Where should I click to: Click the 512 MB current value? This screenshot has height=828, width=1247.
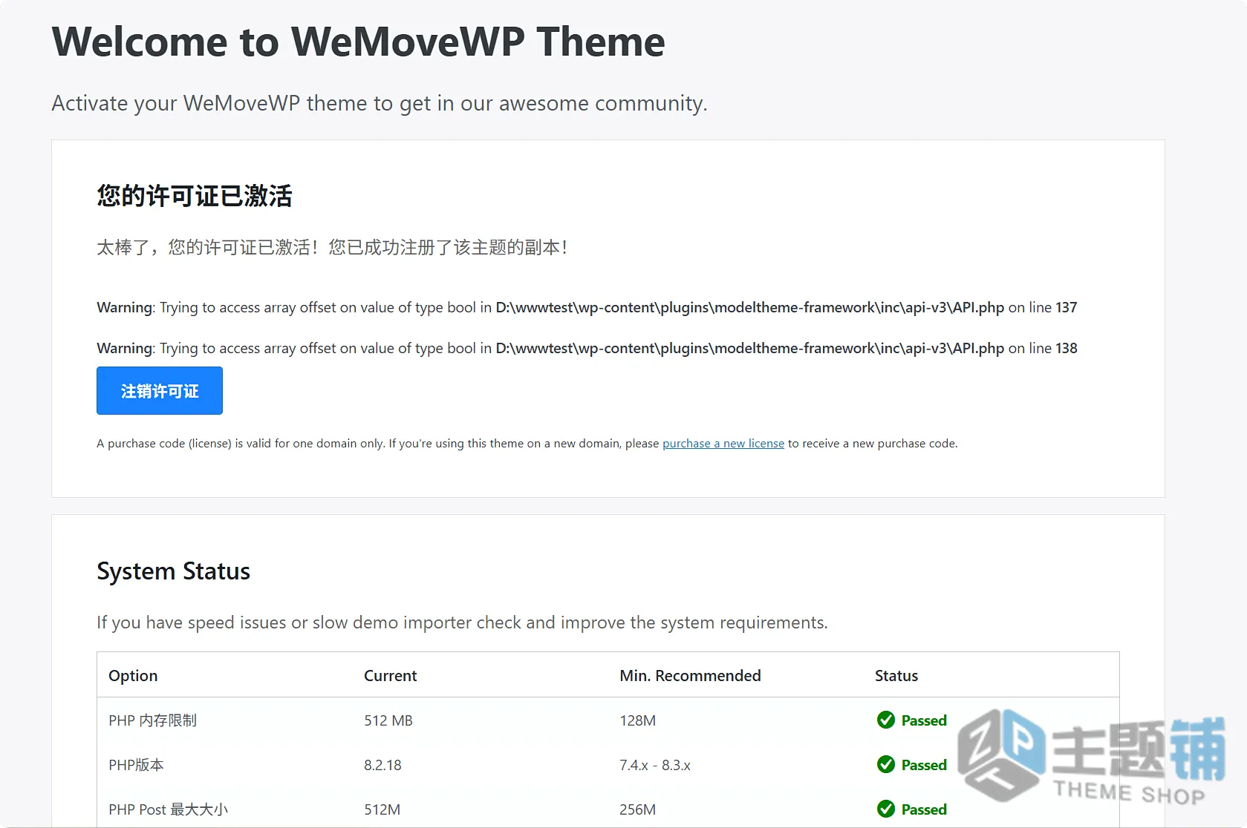[388, 720]
